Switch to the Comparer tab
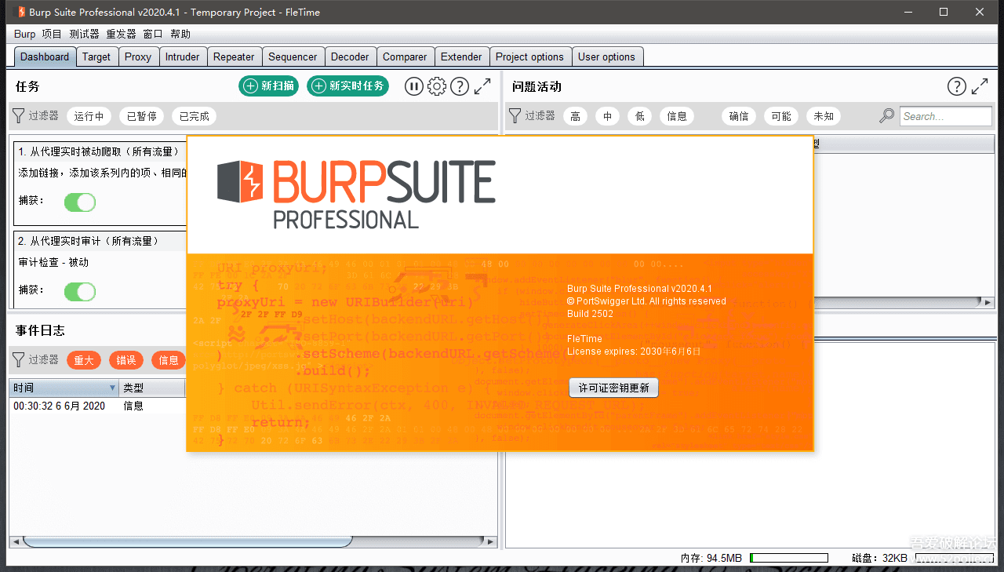 click(405, 56)
